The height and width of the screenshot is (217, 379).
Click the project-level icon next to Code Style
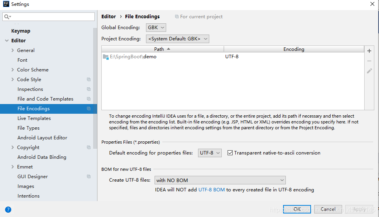click(x=89, y=80)
